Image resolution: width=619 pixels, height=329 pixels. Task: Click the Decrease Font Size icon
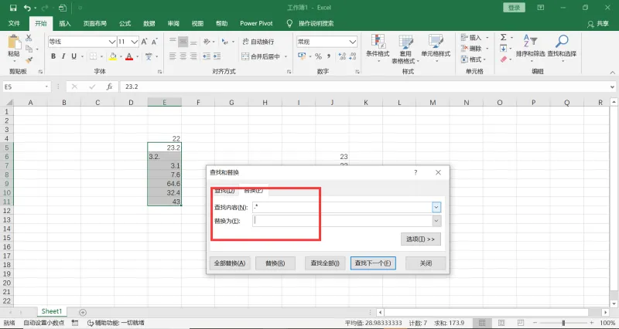(154, 42)
